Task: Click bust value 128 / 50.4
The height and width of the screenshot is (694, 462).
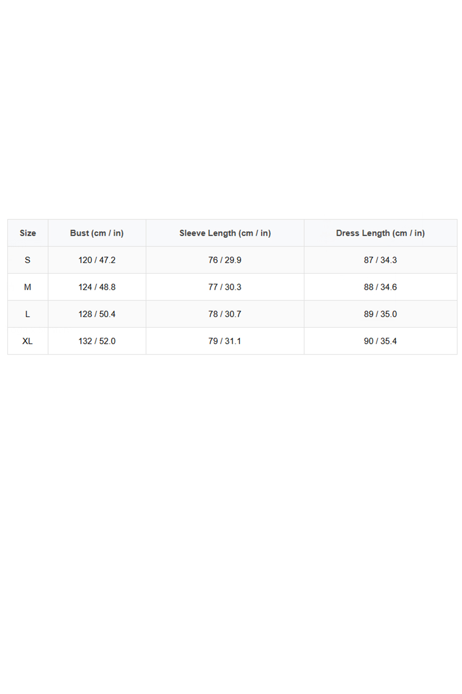Action: [x=97, y=314]
